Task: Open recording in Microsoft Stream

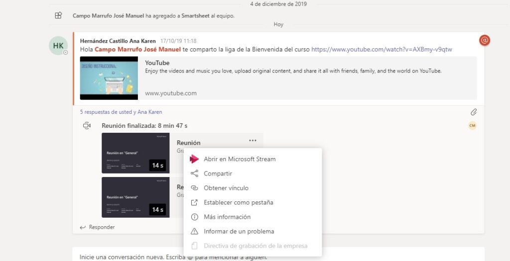Action: pos(239,159)
